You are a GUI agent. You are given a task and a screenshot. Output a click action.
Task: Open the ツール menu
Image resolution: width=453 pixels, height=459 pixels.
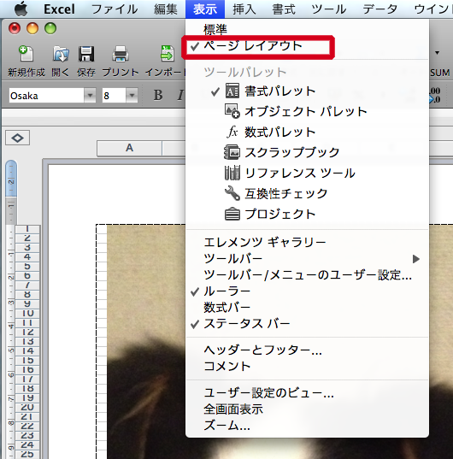point(328,9)
